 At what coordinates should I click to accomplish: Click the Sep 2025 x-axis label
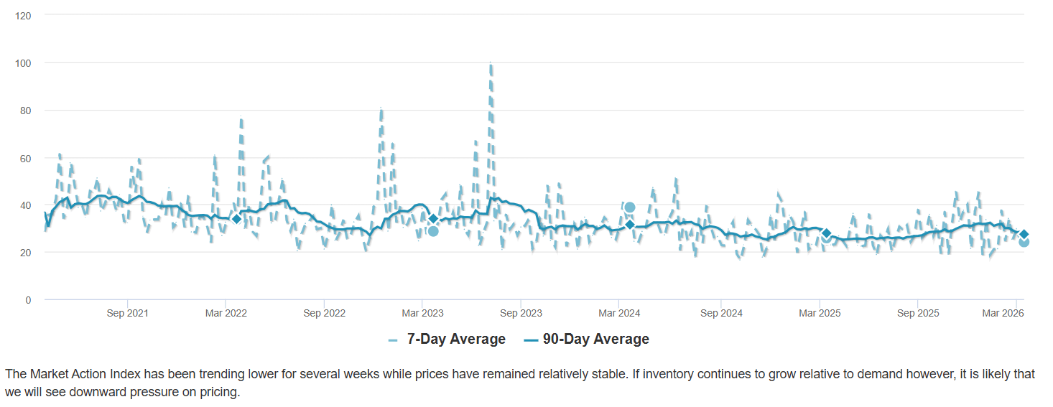(x=918, y=314)
